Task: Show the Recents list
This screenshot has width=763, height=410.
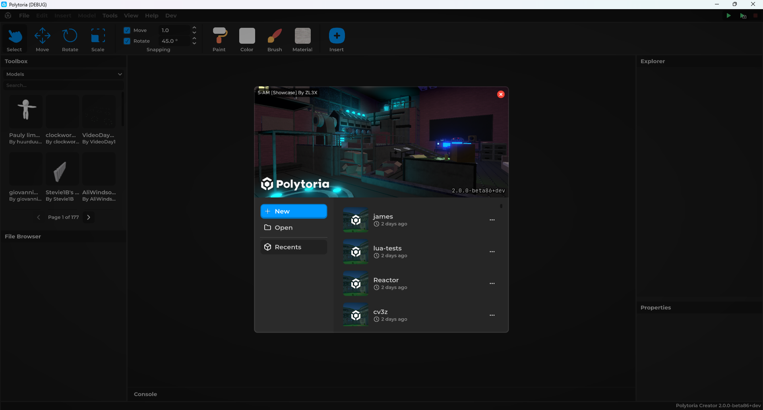Action: point(294,247)
